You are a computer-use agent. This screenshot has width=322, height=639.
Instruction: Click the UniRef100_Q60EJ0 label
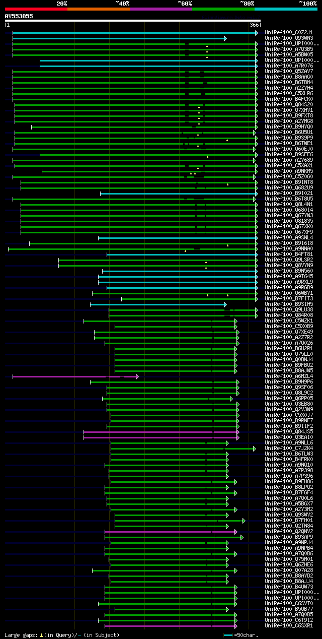pos(289,149)
